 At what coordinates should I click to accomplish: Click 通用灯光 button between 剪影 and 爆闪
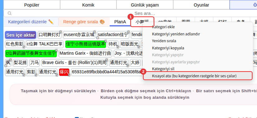point(48,72)
